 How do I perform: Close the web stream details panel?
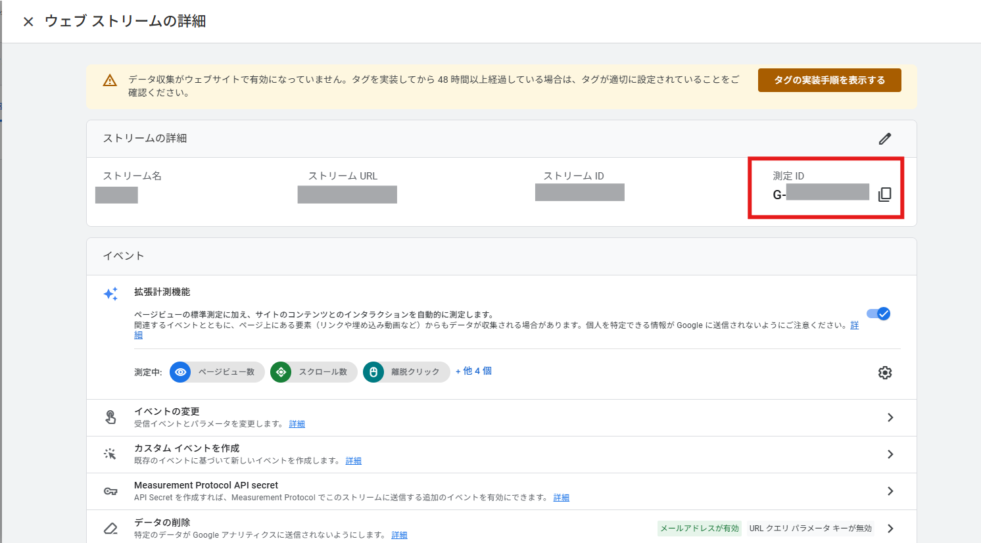pyautogui.click(x=28, y=22)
